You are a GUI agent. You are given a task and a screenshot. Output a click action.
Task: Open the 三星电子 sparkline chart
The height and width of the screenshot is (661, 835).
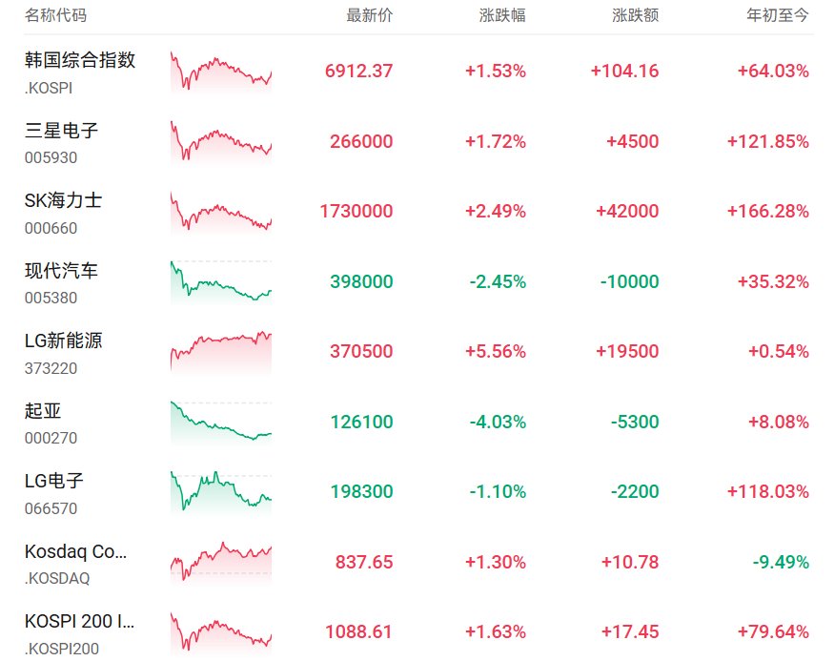[221, 142]
